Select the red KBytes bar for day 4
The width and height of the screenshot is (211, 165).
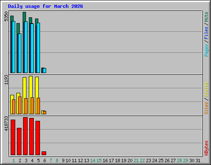click(x=31, y=137)
